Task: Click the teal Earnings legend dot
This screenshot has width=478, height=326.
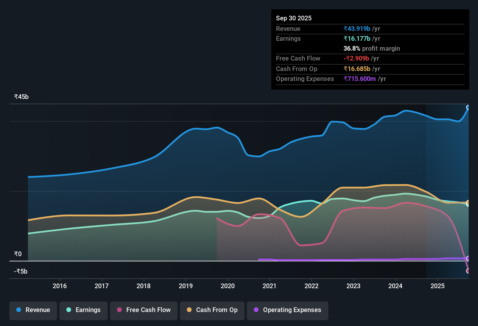Action: [x=68, y=310]
